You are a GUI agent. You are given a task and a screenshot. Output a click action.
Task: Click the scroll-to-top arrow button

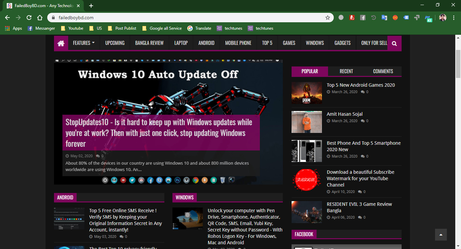coord(441,234)
